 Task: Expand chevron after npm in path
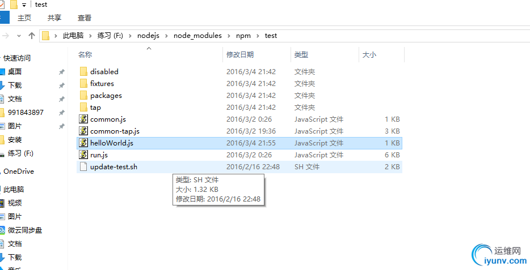258,36
